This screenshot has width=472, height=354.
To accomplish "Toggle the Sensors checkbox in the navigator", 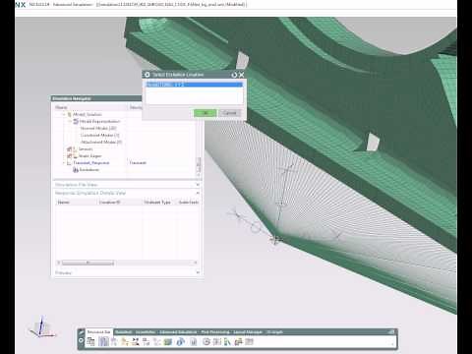I will pyautogui.click(x=69, y=149).
